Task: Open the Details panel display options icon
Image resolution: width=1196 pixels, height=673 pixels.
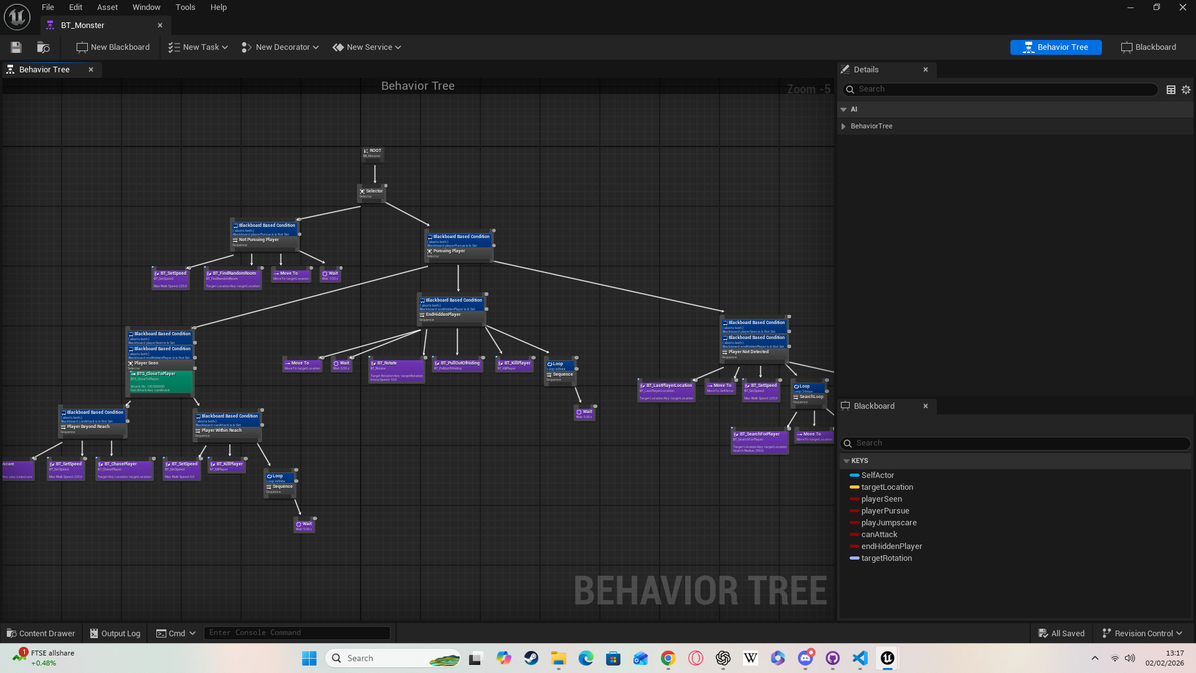Action: click(1170, 89)
